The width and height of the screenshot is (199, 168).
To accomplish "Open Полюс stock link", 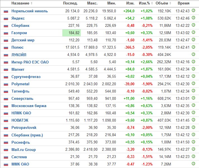I will click(x=18, y=48).
